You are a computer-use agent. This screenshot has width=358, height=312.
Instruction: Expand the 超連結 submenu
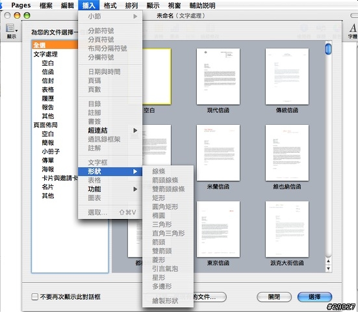coord(110,131)
